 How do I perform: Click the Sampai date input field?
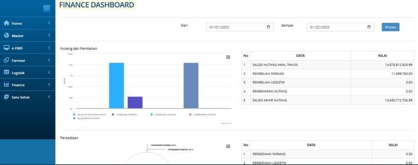[x=333, y=27]
